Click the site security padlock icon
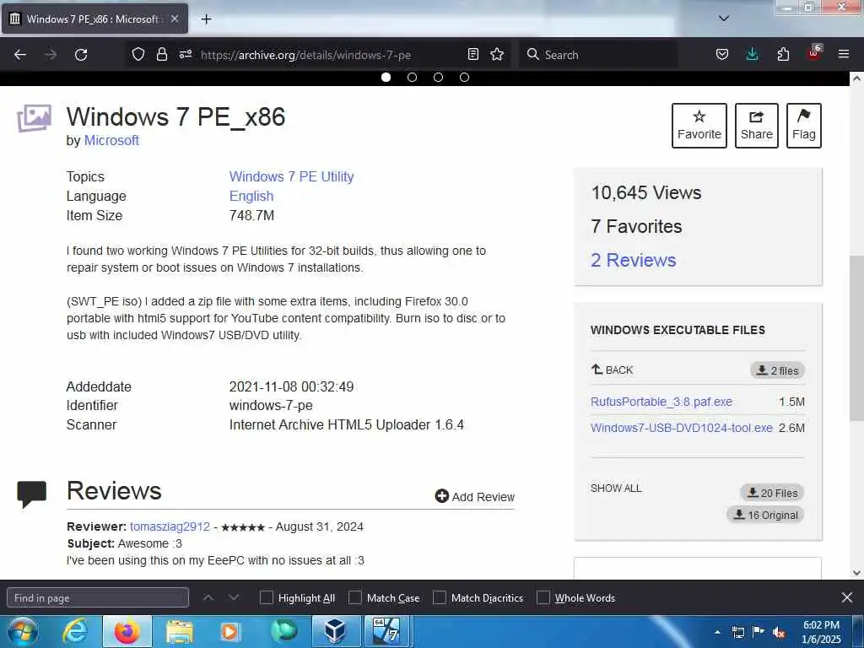 coord(161,55)
